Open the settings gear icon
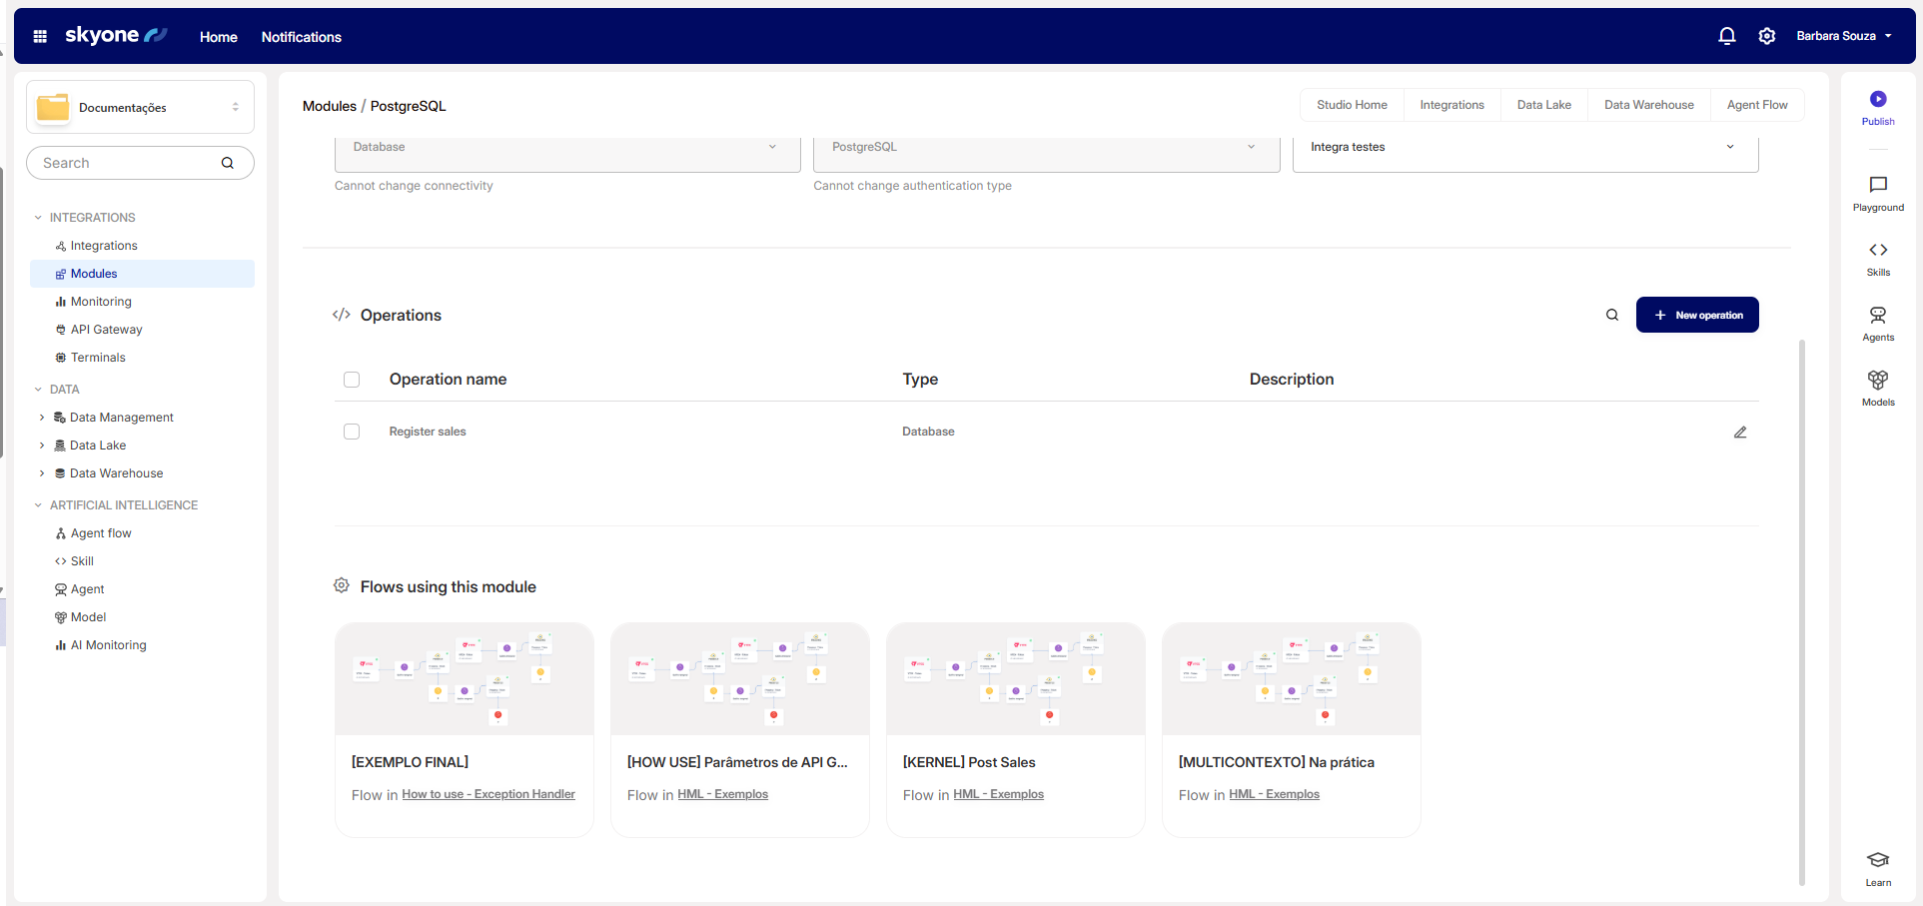The width and height of the screenshot is (1923, 906). tap(1766, 36)
